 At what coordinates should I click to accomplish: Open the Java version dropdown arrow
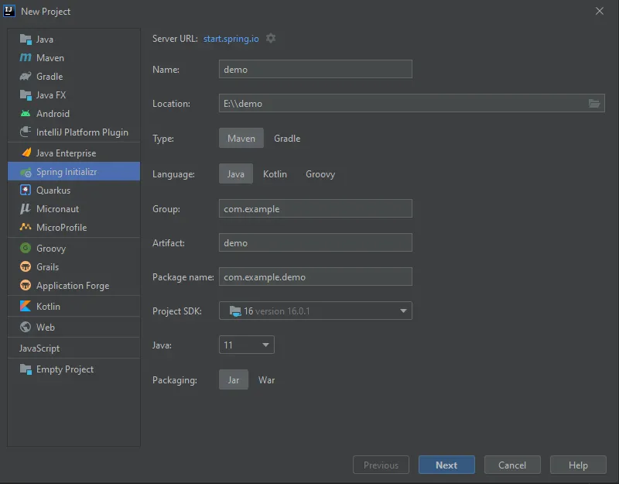coord(265,345)
